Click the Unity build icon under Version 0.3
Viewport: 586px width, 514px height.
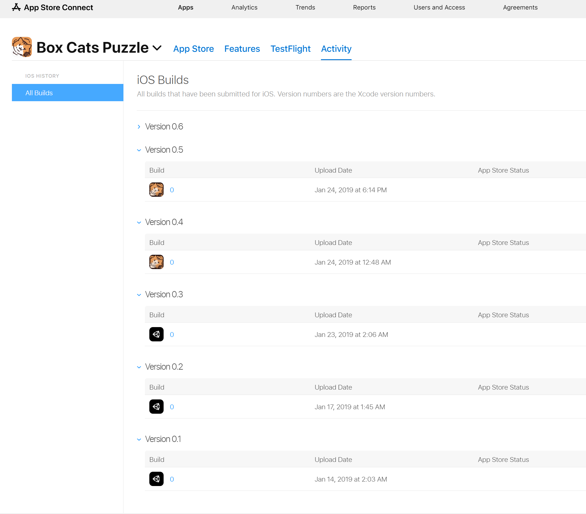point(156,334)
